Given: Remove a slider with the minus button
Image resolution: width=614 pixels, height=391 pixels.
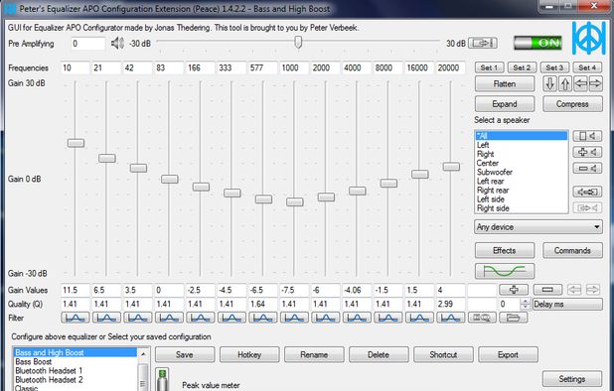Looking at the screenshot, I should pyautogui.click(x=547, y=290).
